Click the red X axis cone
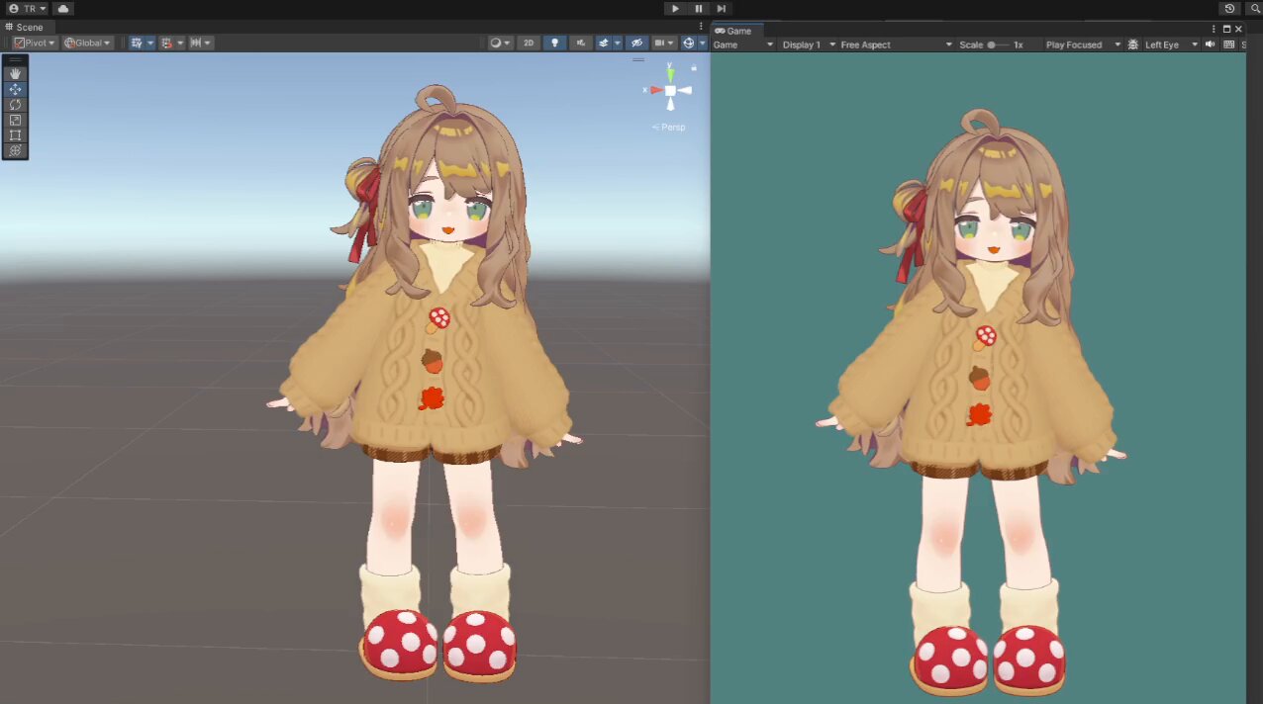 (655, 90)
